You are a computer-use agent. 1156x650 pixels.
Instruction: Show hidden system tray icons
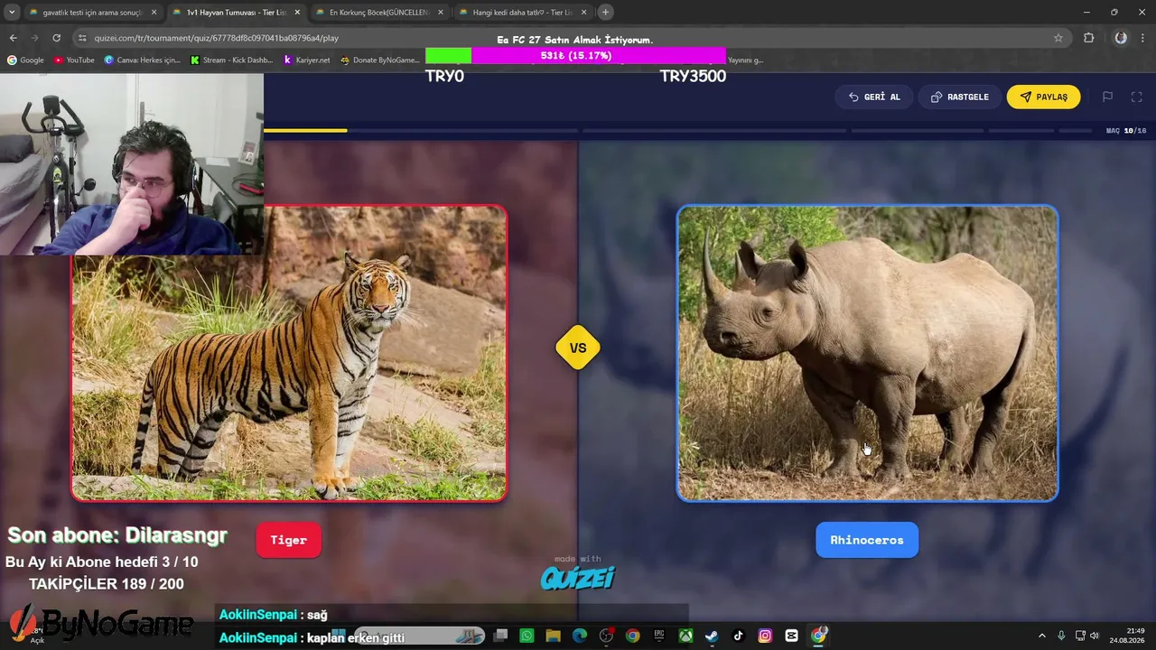coord(1041,636)
